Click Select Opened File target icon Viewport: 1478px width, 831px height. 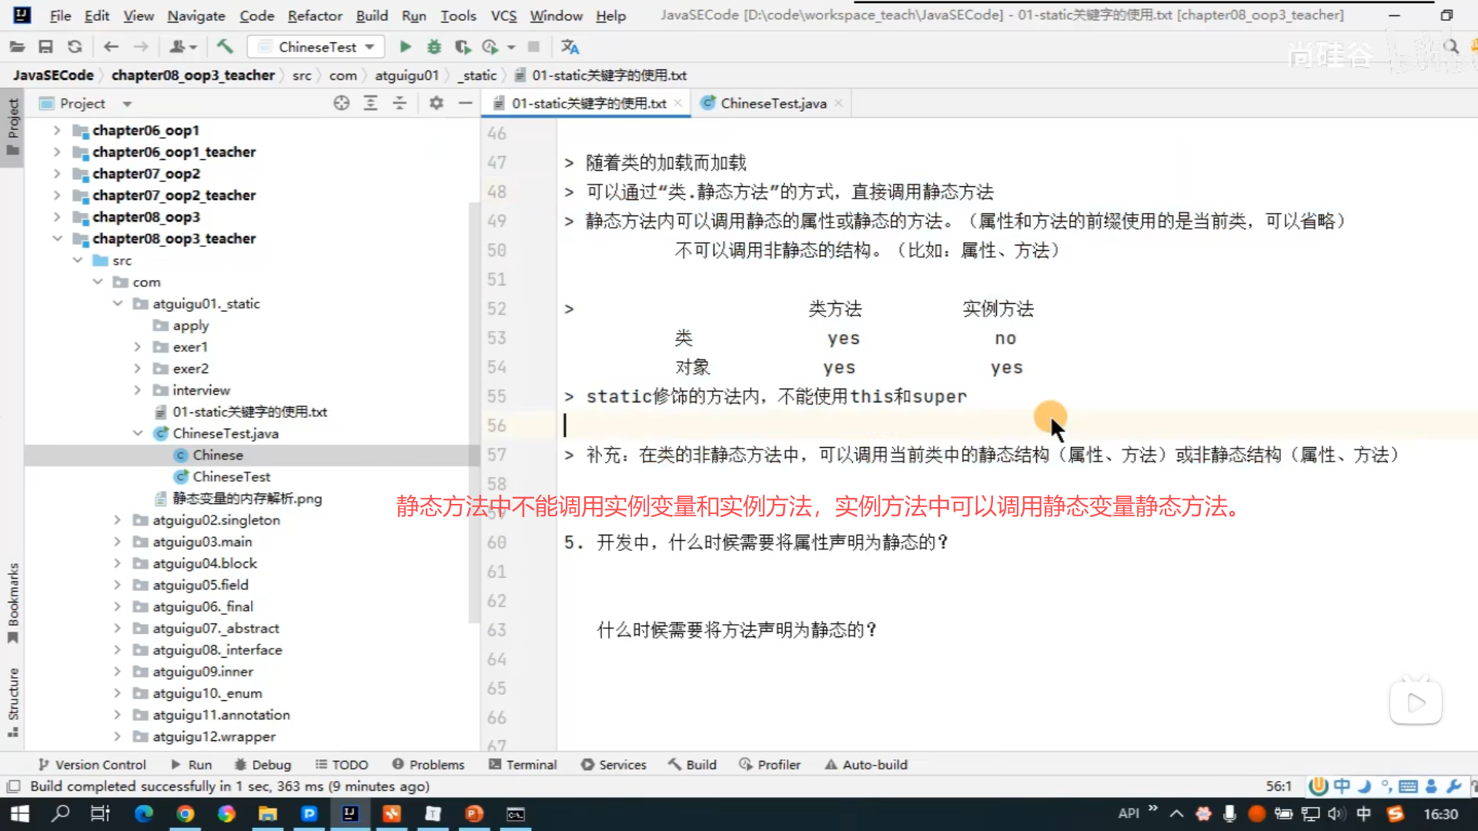pyautogui.click(x=342, y=103)
